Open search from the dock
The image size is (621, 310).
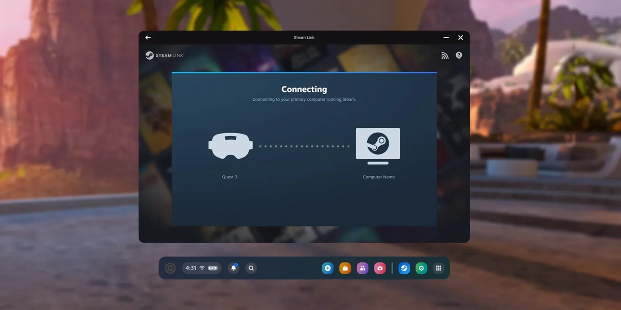pyautogui.click(x=251, y=268)
